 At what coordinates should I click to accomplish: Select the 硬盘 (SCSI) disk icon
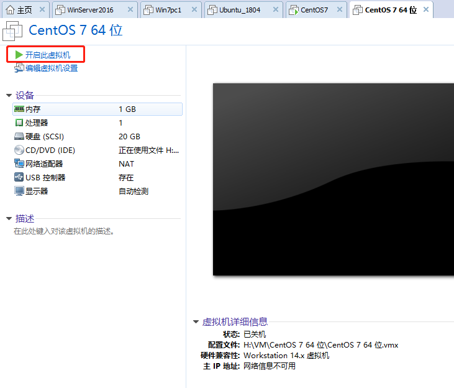point(19,136)
